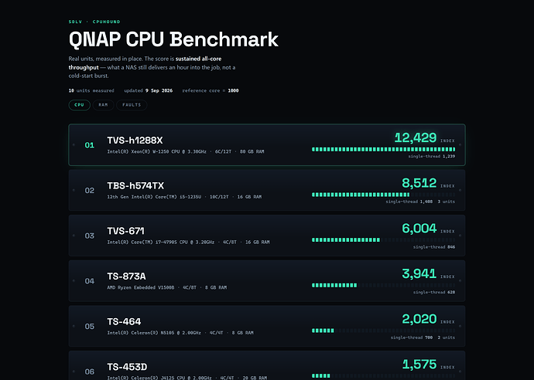Click the TBS-h574TX score bar

pos(383,195)
